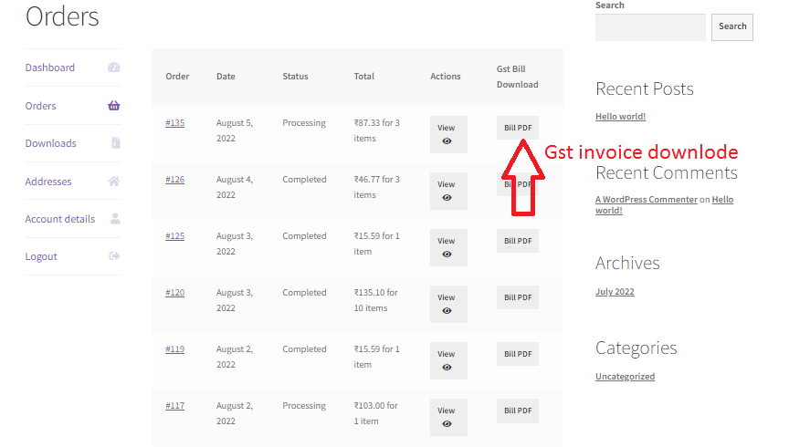
Task: Click the Order column header
Action: tap(178, 77)
